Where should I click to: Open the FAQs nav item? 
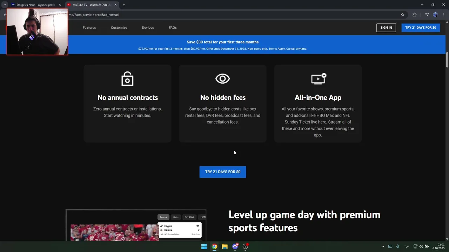(x=173, y=28)
